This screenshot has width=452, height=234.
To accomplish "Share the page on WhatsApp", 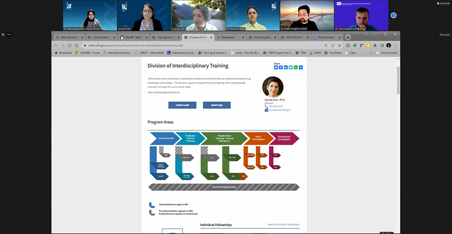I will tap(296, 68).
